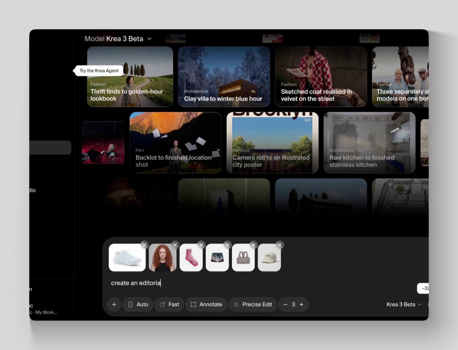The width and height of the screenshot is (458, 350).
Task: Click into the prompt text field
Action: [263, 283]
